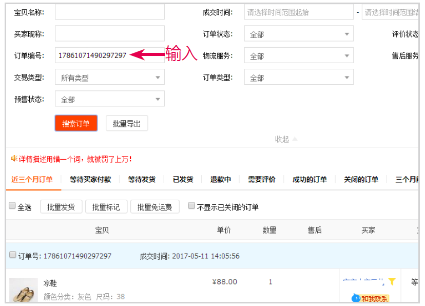Switch to 等待买家付款 tab
Viewport: 425px width, 306px height.
tap(90, 179)
